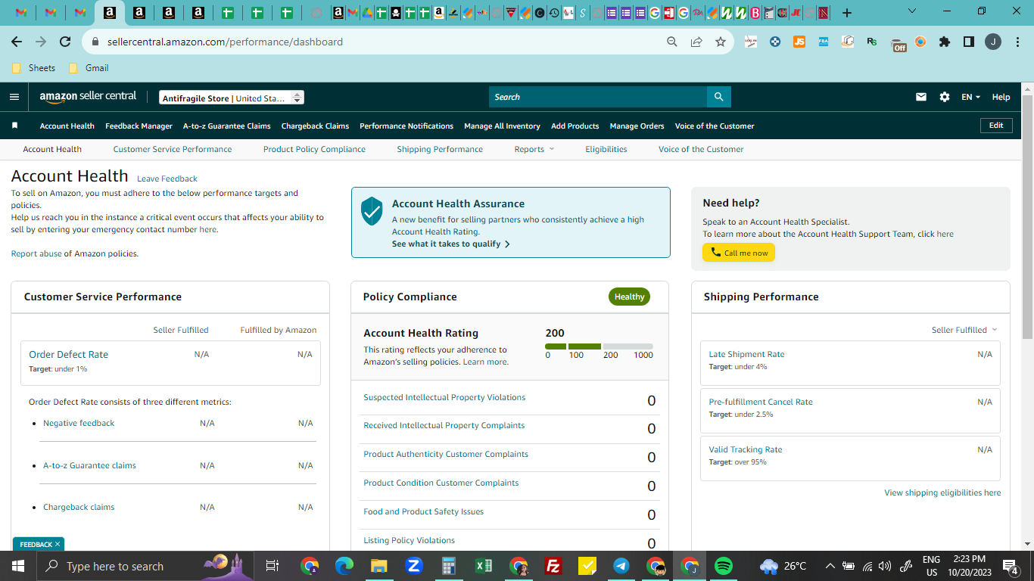Switch to Shipping Performance sub-navigation tab
The image size is (1034, 581).
pos(440,149)
